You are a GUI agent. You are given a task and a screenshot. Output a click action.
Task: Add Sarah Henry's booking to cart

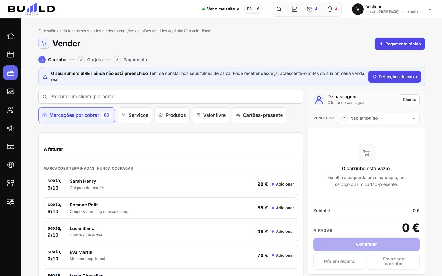(x=283, y=184)
